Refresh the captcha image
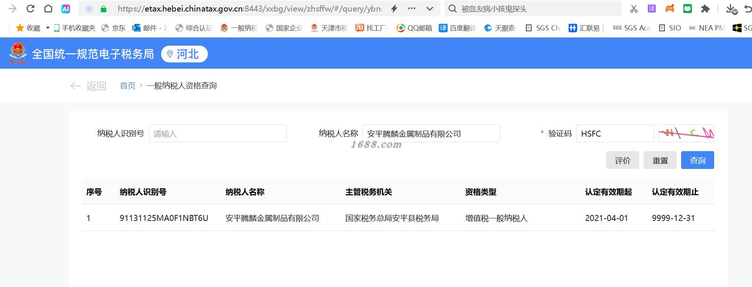 coord(686,133)
